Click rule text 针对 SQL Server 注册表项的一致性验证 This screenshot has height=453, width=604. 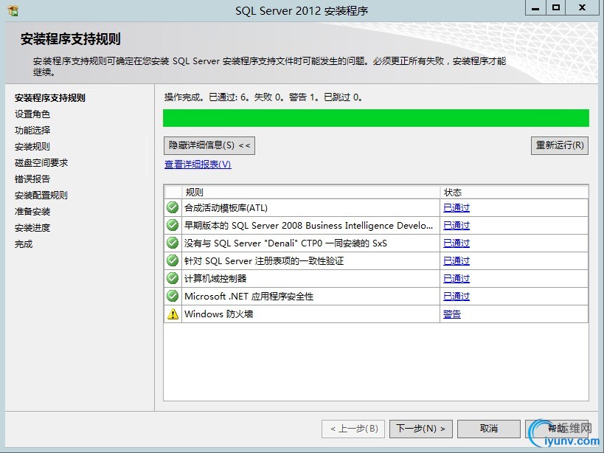point(264,261)
